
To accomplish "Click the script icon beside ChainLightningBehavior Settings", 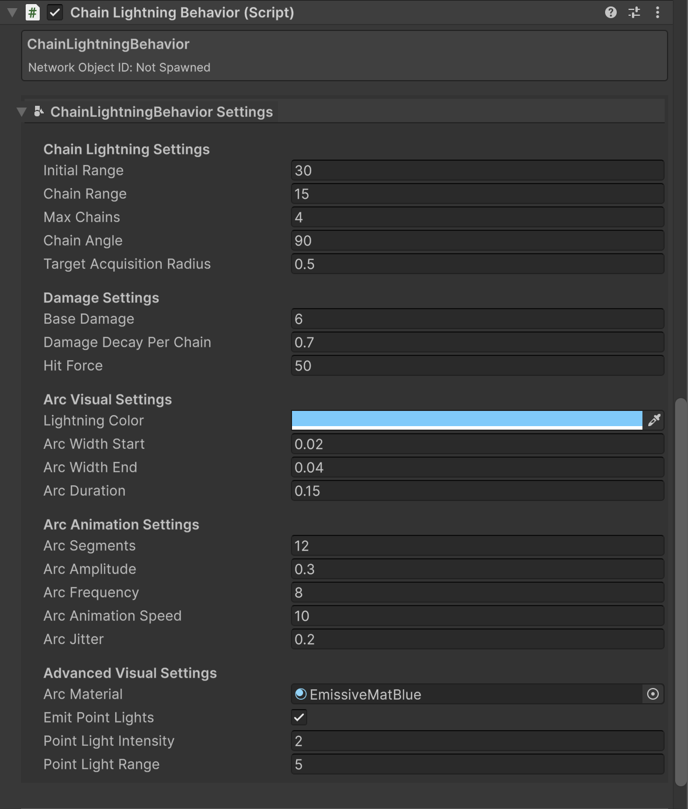I will pos(39,111).
